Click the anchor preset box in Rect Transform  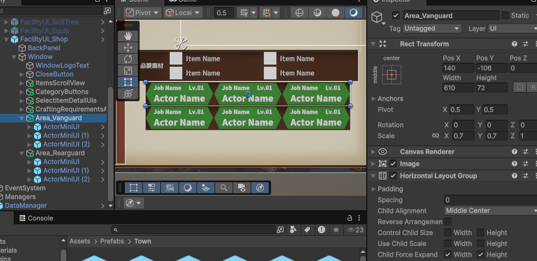[391, 75]
